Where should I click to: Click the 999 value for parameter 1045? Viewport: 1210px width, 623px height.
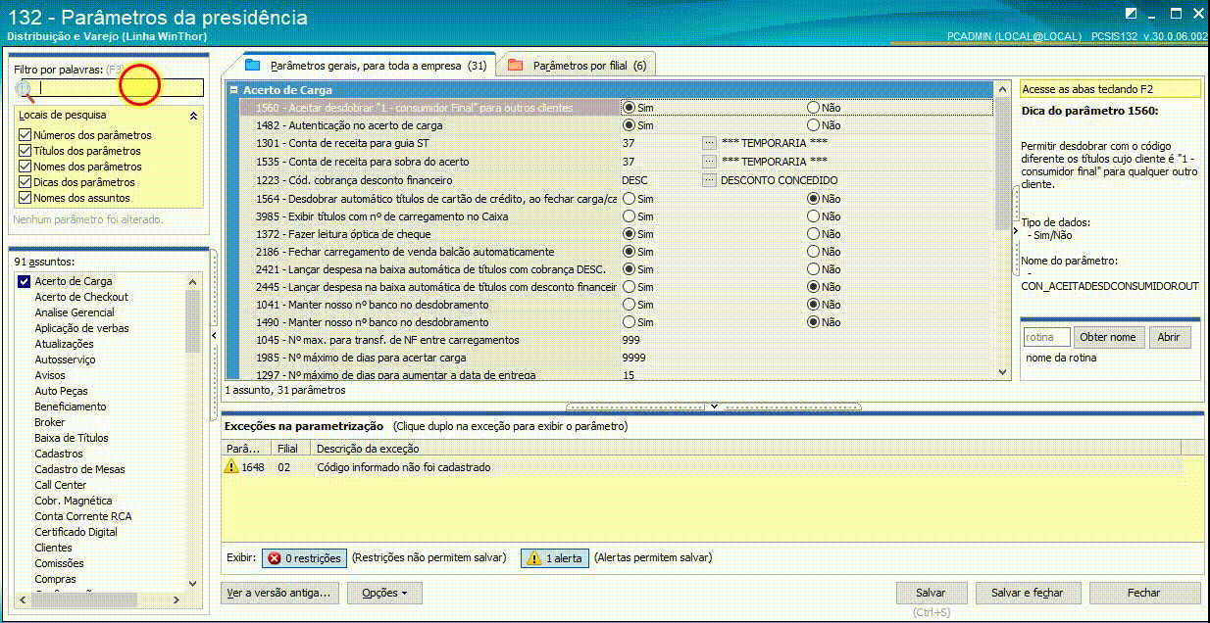[630, 340]
